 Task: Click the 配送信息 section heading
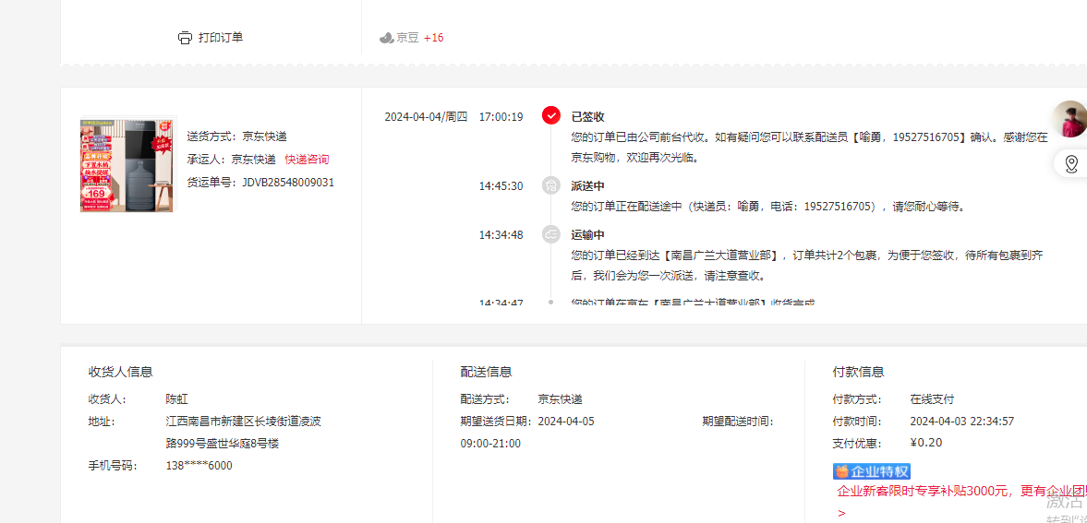pyautogui.click(x=486, y=372)
